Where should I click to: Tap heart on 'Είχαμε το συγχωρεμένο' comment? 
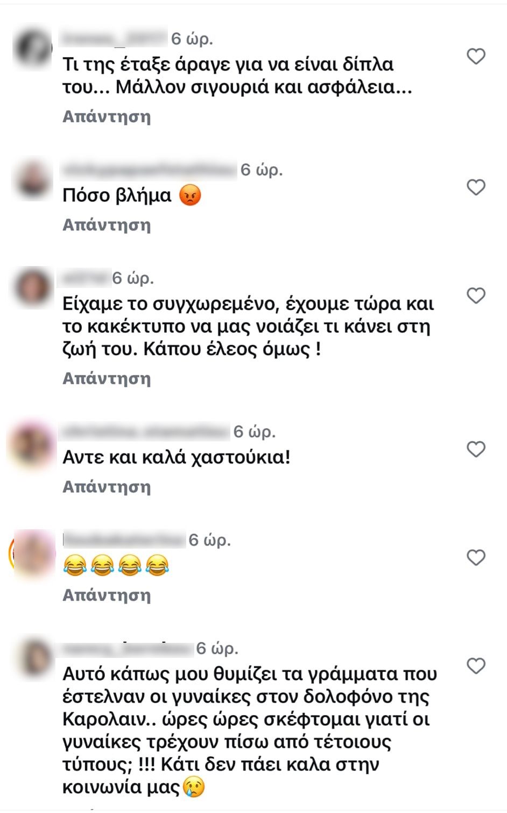(476, 295)
